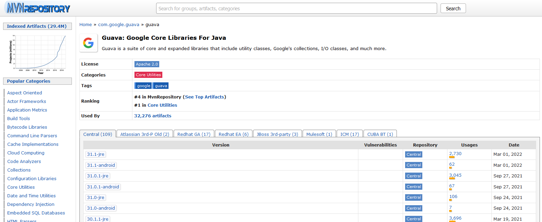Open Date and Time Utilities category
The width and height of the screenshot is (542, 222).
[x=31, y=196]
